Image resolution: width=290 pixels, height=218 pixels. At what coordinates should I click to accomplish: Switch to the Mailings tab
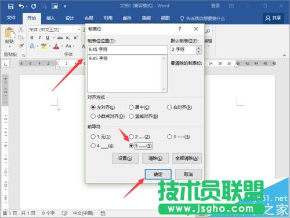[127, 19]
